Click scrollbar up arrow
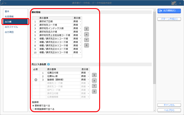The width and height of the screenshot is (184, 115). coord(154,10)
